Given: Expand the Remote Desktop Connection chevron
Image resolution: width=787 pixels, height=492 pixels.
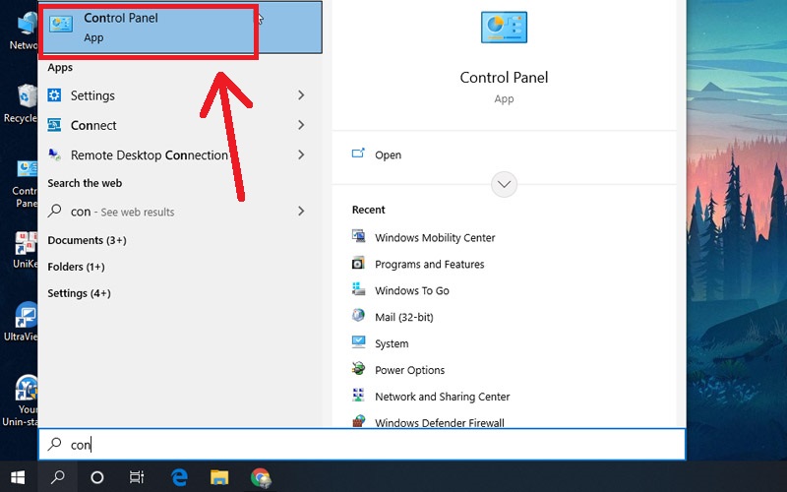Looking at the screenshot, I should pyautogui.click(x=301, y=154).
